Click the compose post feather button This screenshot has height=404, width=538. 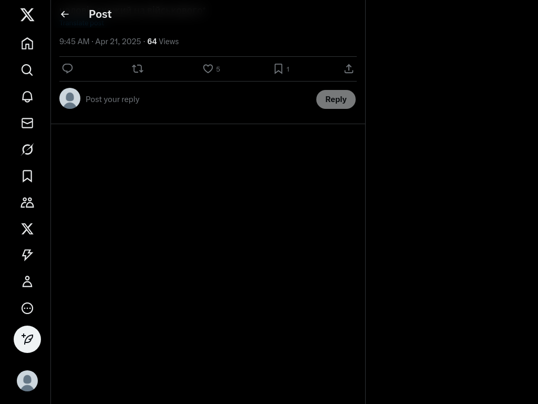pos(27,339)
